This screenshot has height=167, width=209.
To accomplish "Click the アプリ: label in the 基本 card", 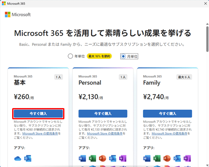I will (20, 148).
